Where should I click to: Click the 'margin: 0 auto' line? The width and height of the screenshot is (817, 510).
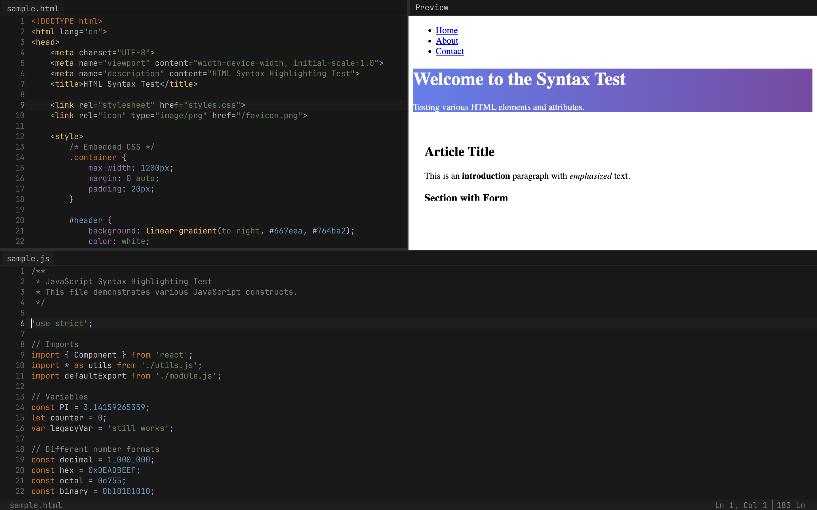(x=124, y=178)
